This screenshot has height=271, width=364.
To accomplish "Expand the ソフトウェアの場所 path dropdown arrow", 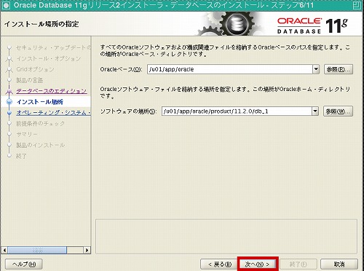I will coord(315,111).
